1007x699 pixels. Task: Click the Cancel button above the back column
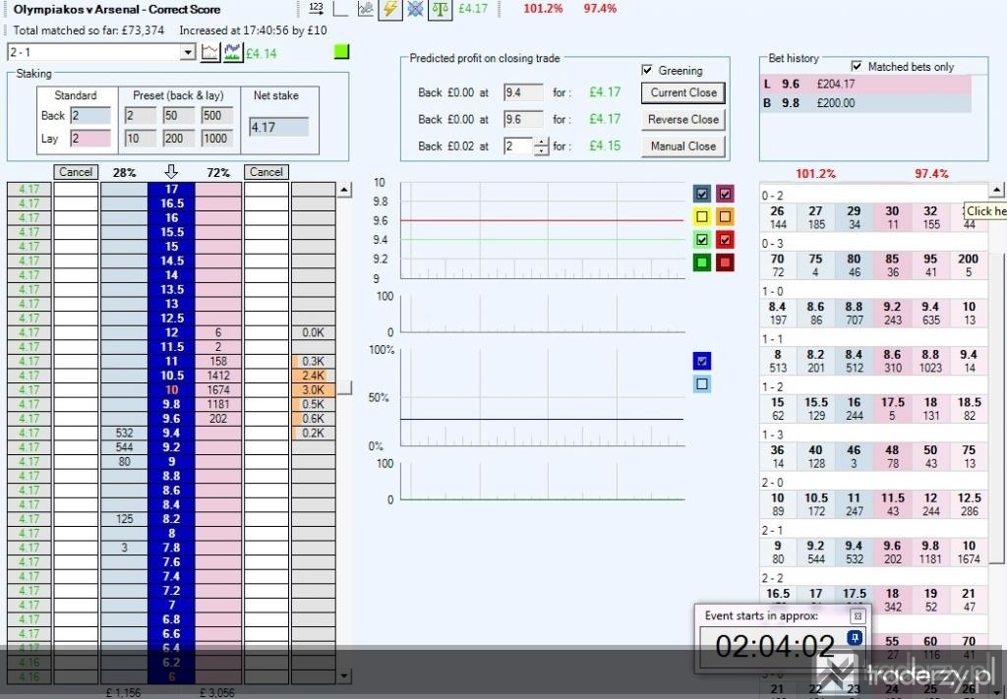click(x=76, y=172)
